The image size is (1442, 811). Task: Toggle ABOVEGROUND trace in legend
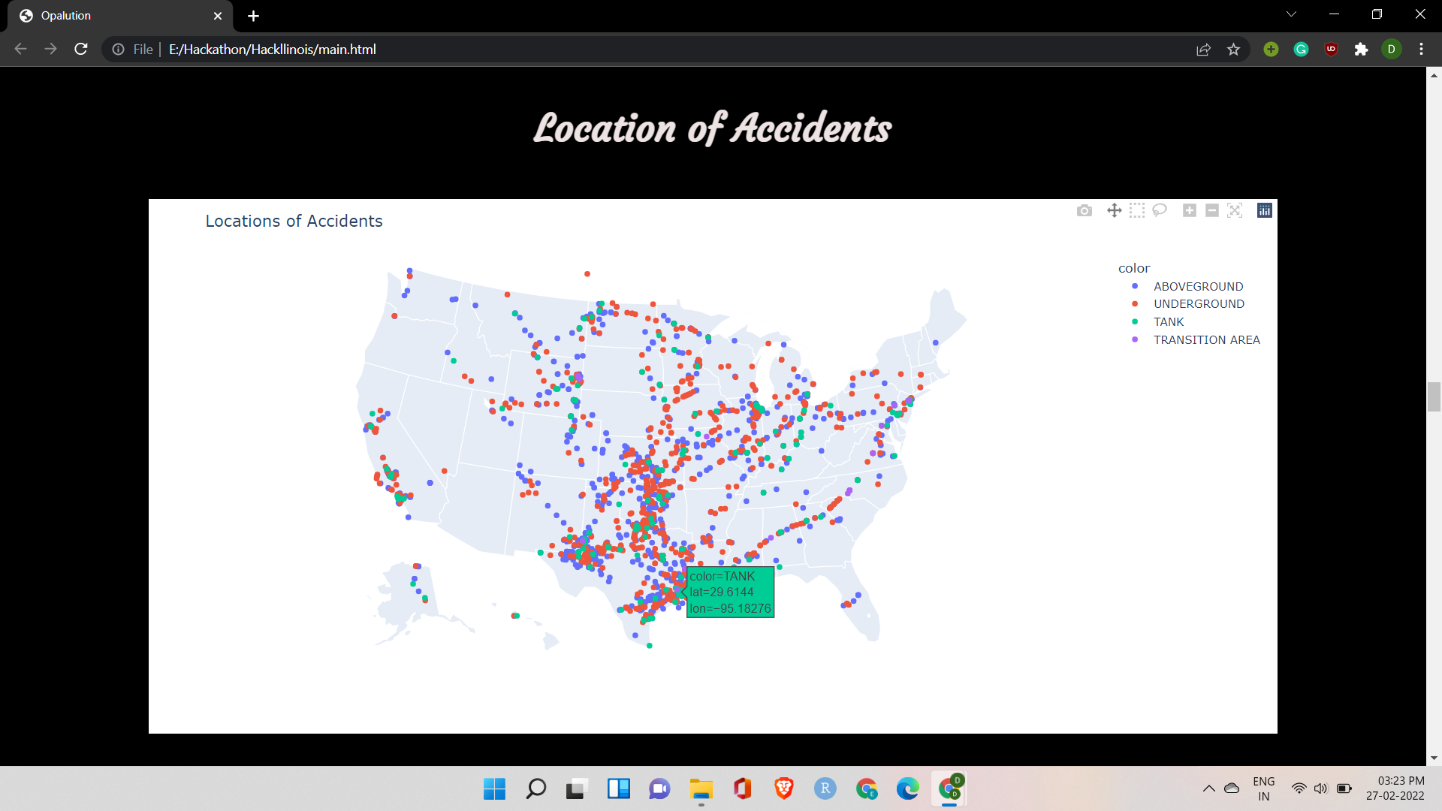coord(1198,286)
